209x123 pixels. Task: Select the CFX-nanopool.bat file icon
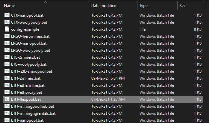[x=7, y=15]
